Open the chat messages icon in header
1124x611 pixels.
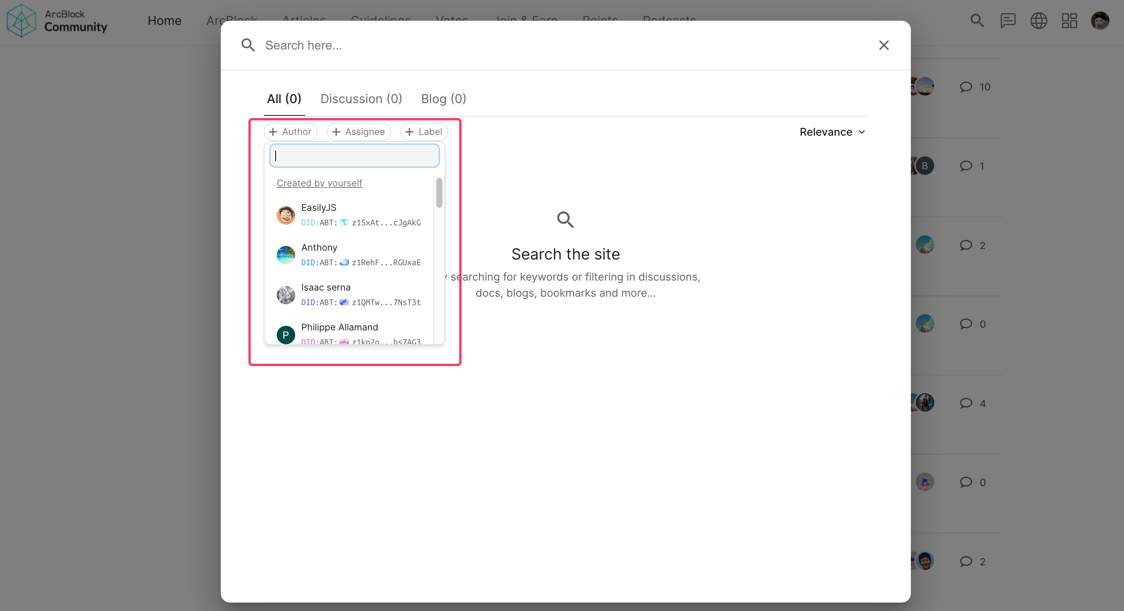(x=1007, y=21)
